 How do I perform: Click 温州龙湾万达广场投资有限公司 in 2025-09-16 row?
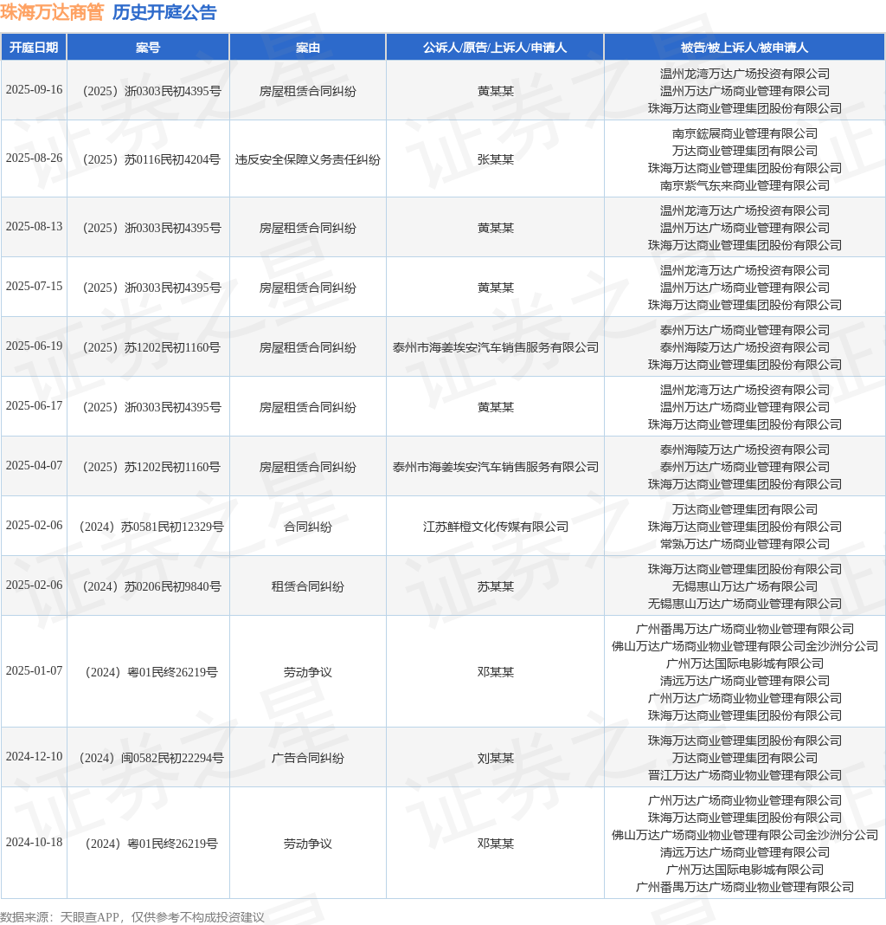pos(745,74)
